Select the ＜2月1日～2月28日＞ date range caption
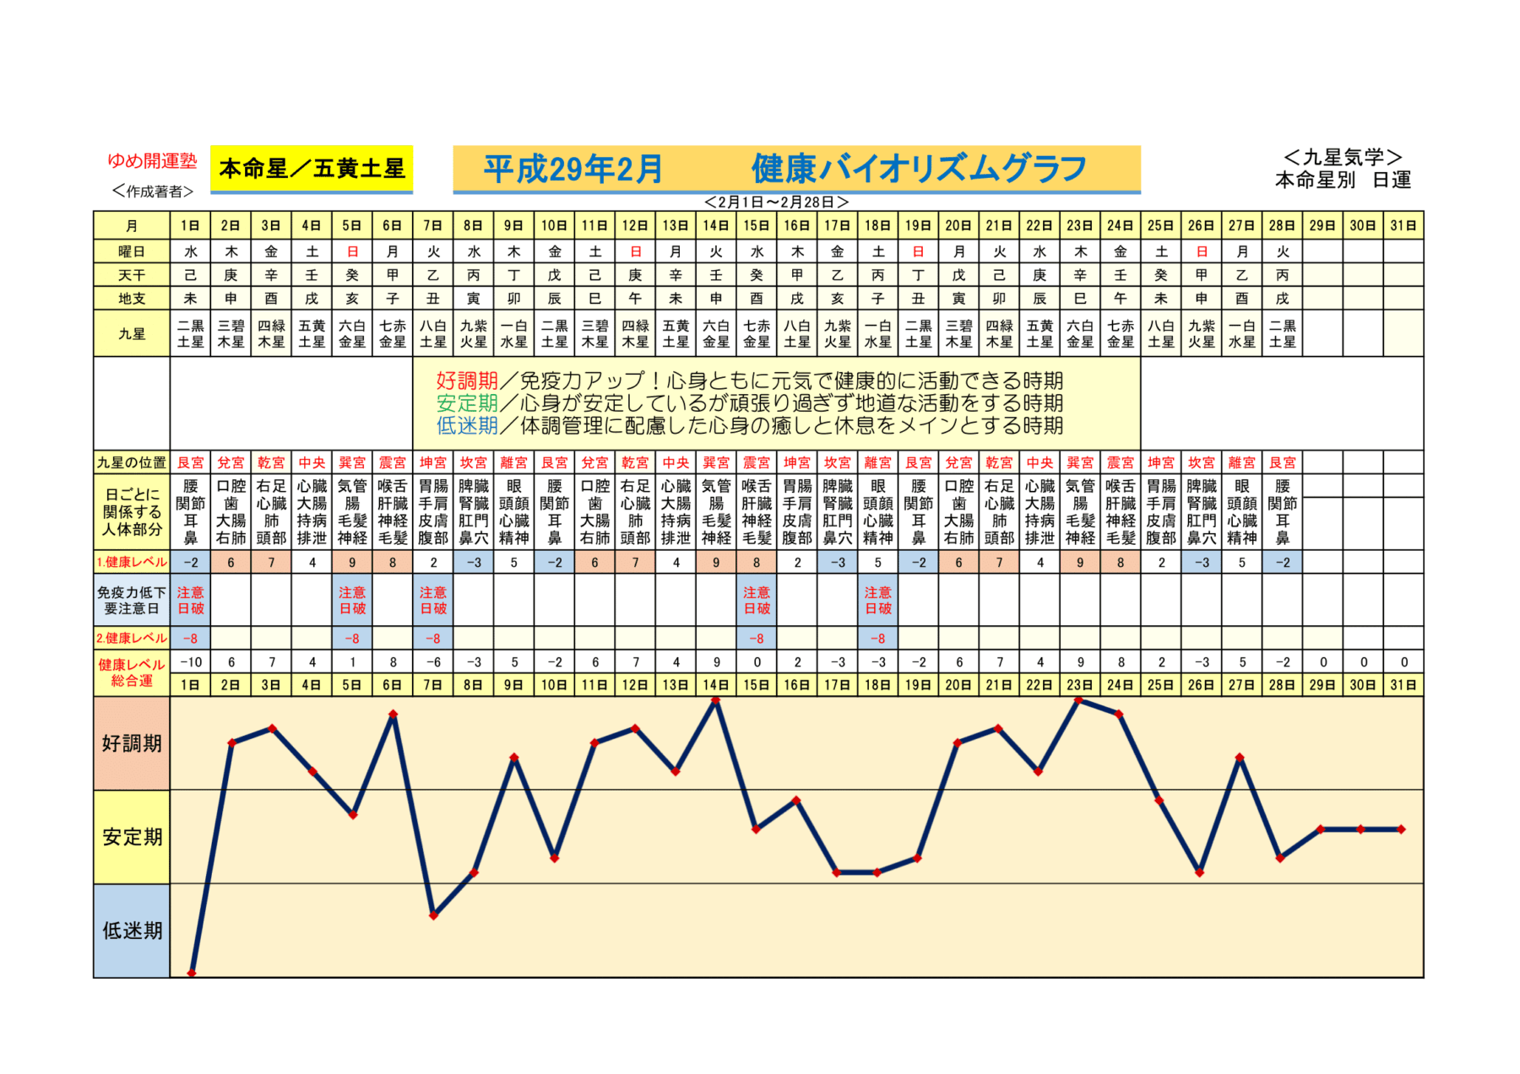The height and width of the screenshot is (1074, 1520). [776, 202]
